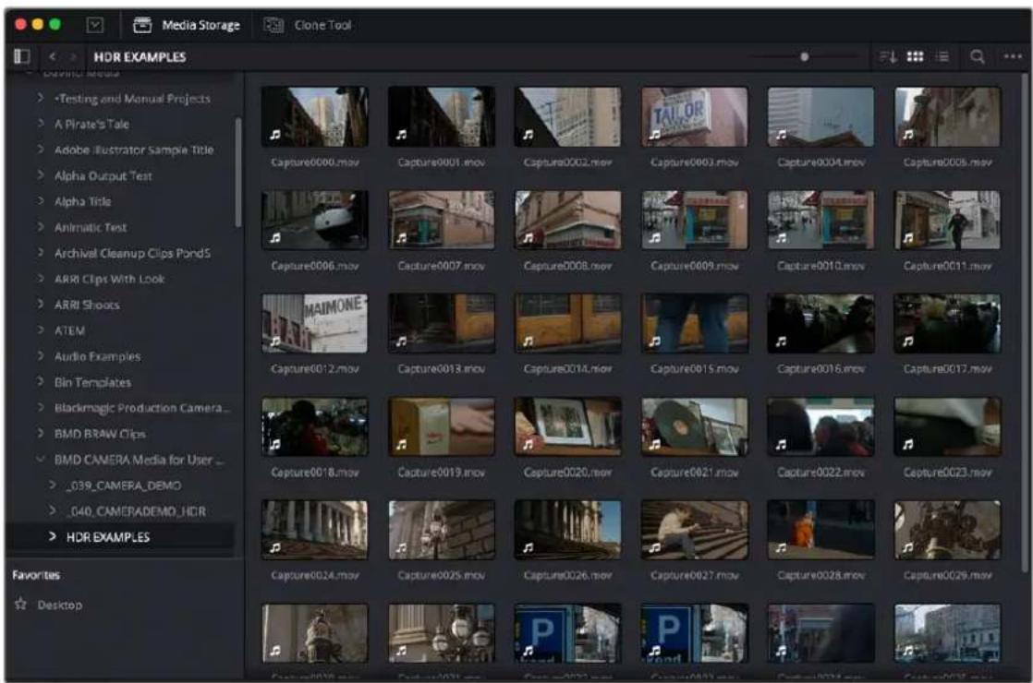Click audio note icon on Capture0013.mov

point(401,341)
